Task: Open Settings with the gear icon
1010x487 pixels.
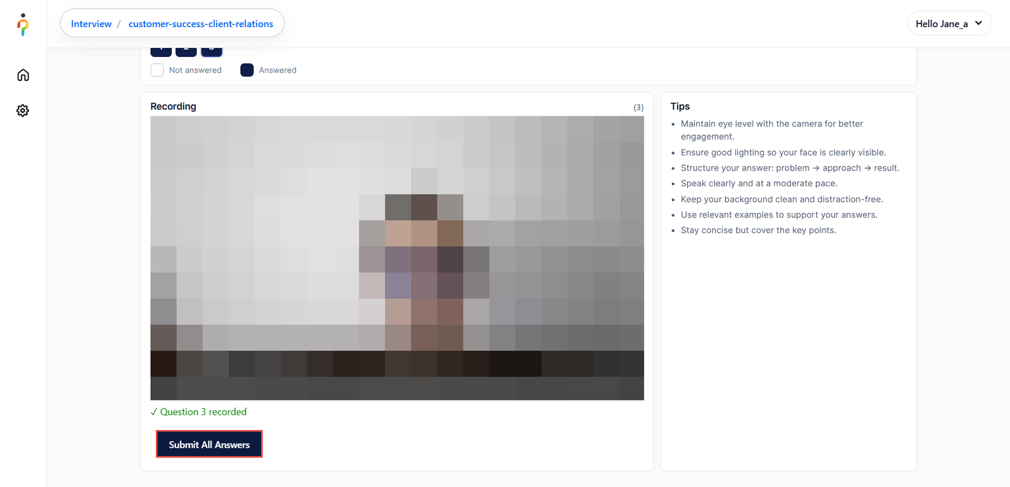Action: [x=23, y=111]
